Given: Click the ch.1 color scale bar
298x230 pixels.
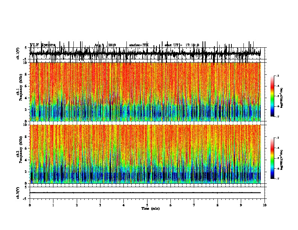Looking at the screenshot, I should pos(272,96).
